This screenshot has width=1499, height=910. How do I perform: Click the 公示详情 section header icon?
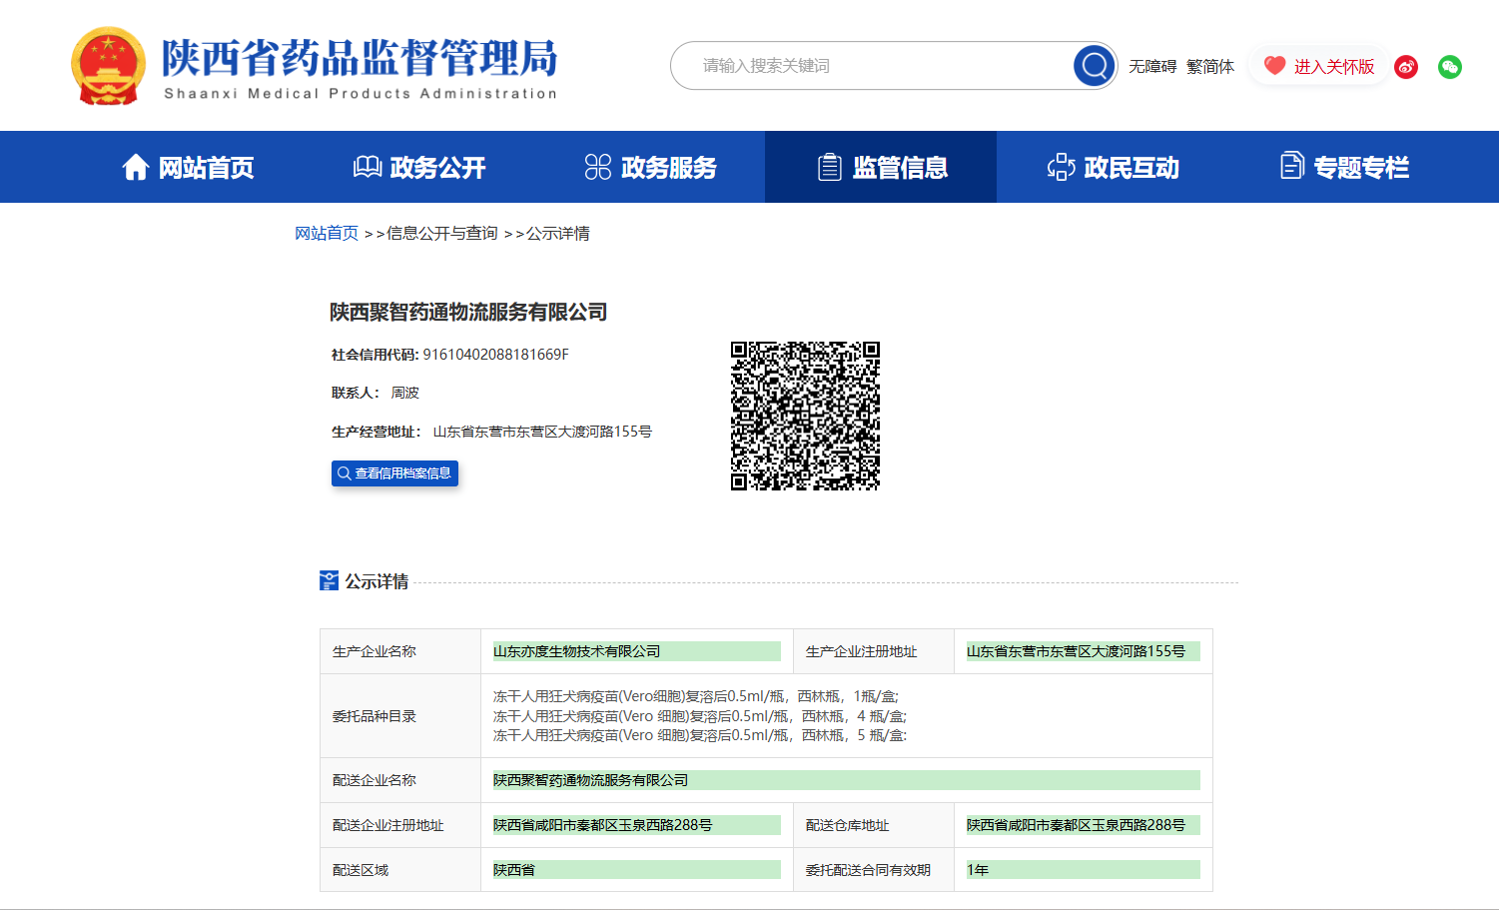pos(329,580)
